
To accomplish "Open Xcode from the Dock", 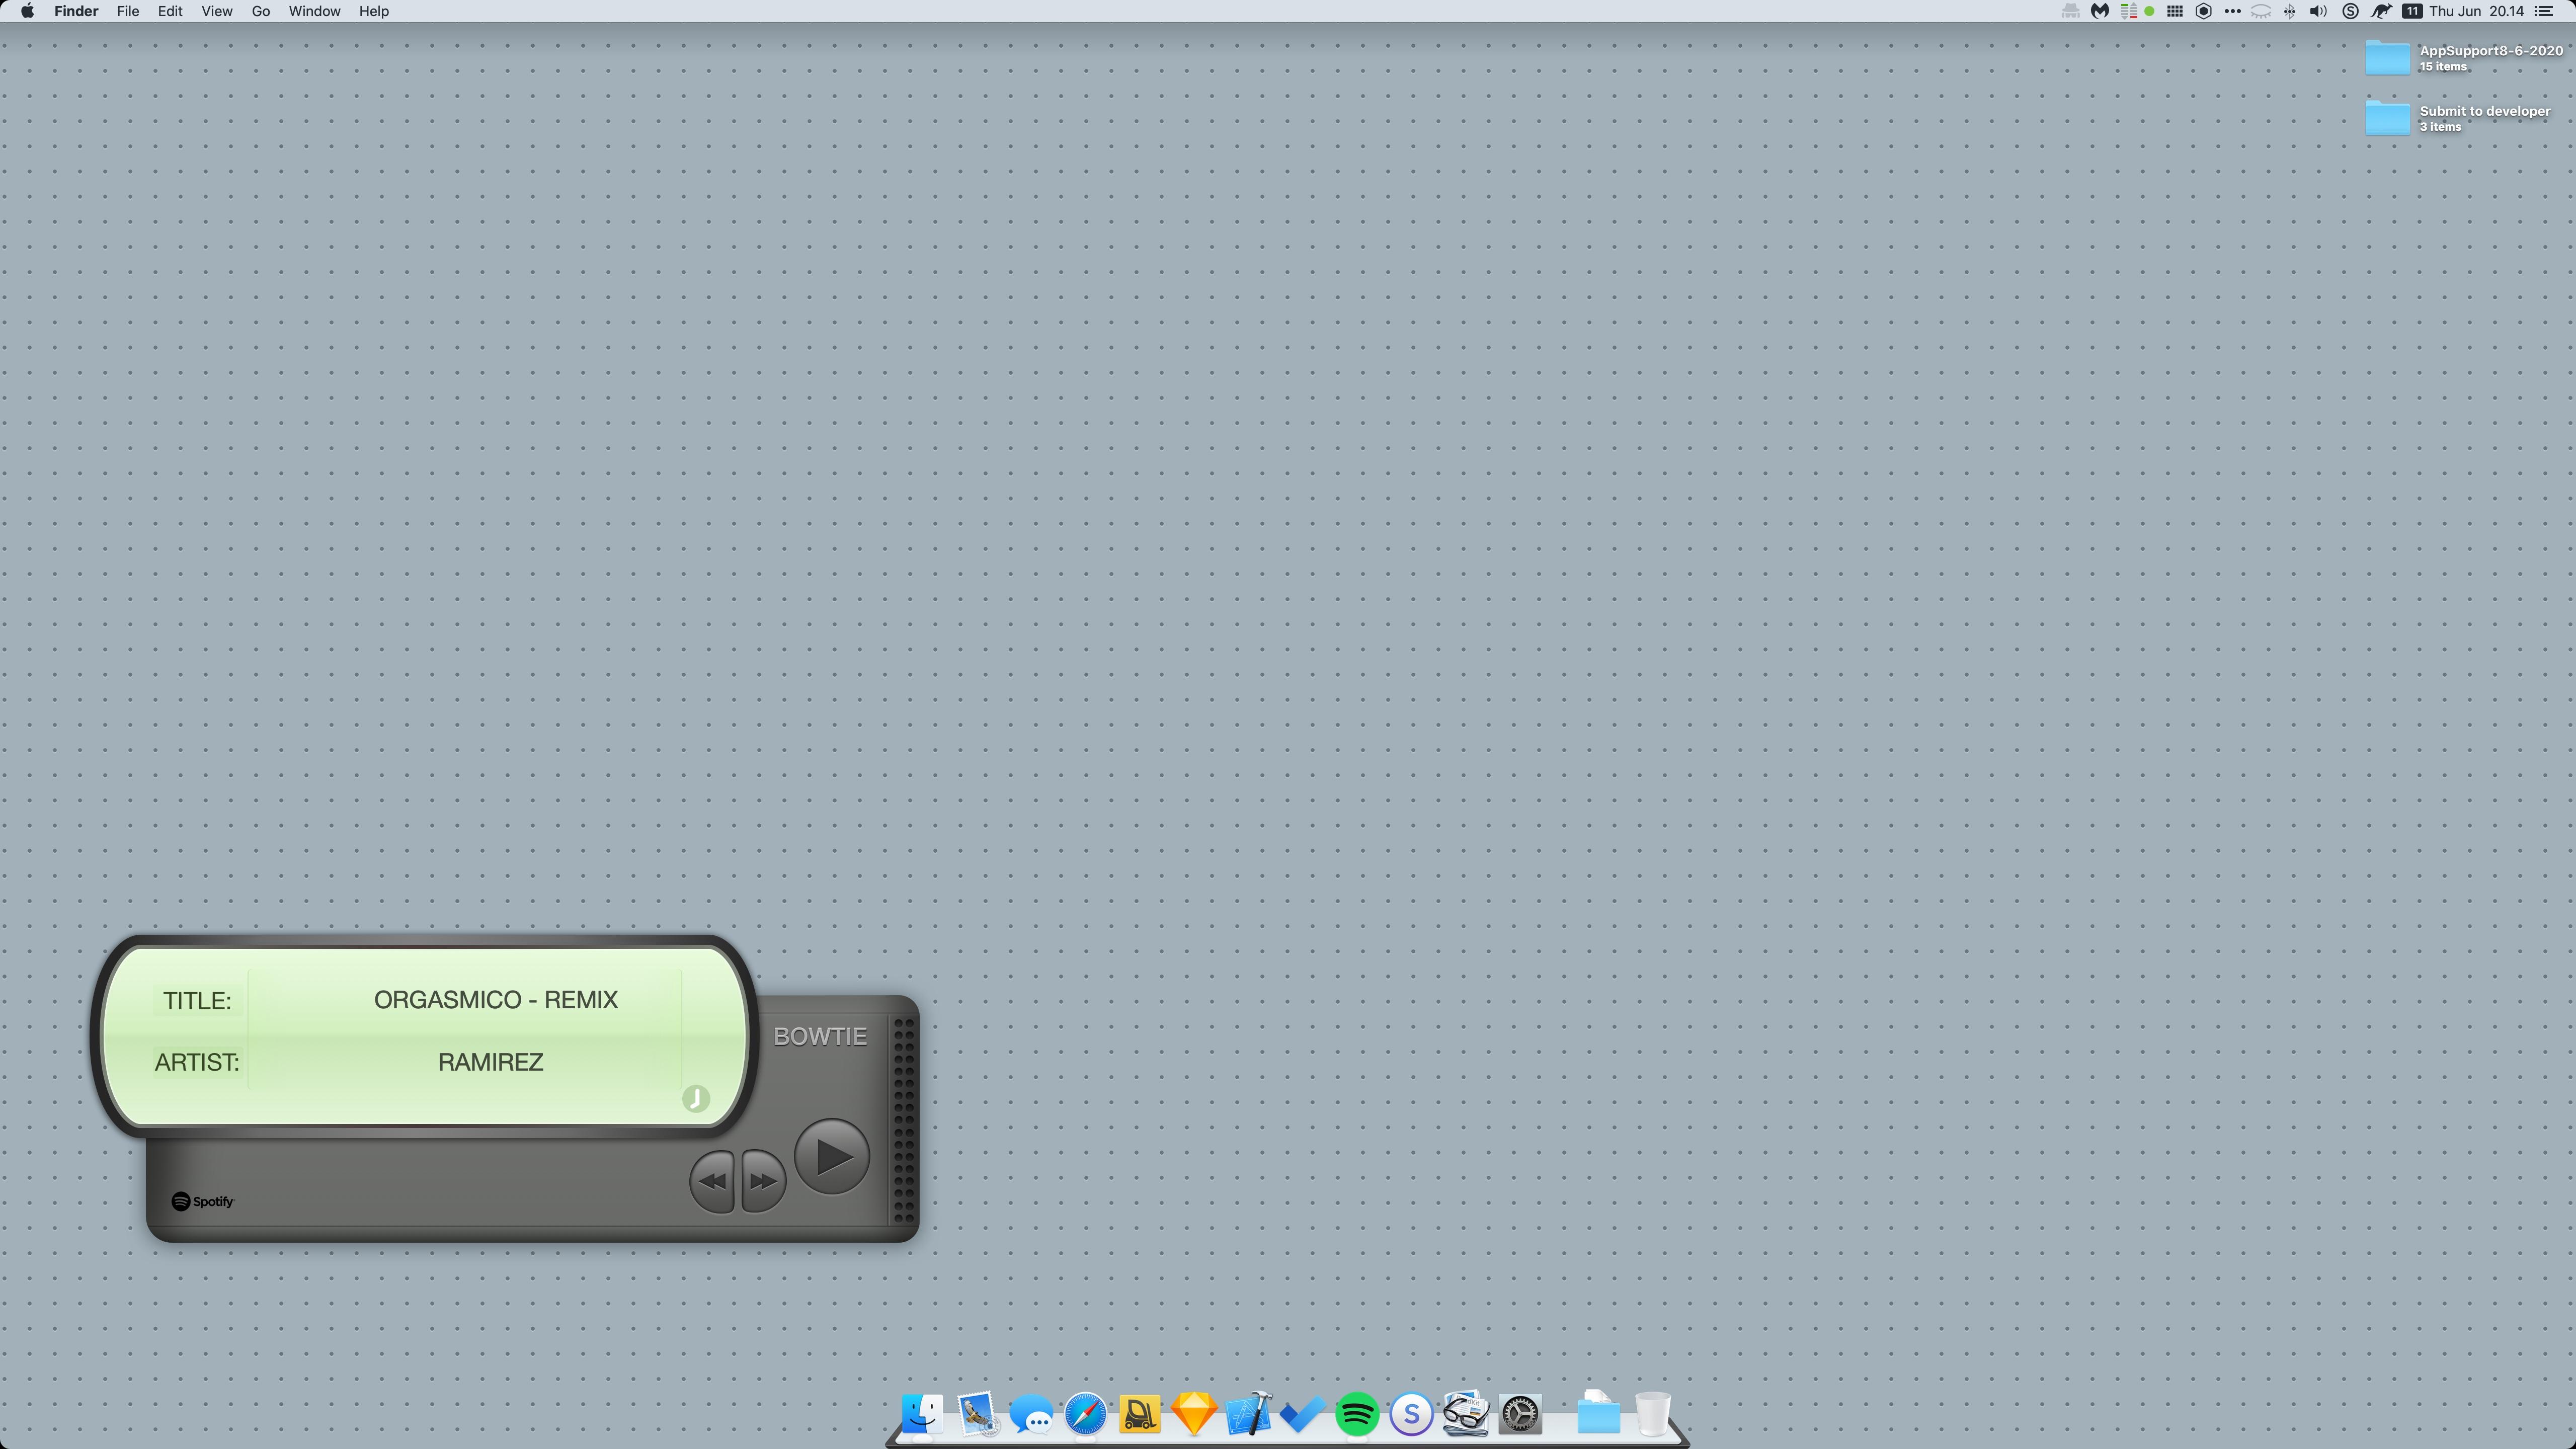I will click(1248, 1415).
